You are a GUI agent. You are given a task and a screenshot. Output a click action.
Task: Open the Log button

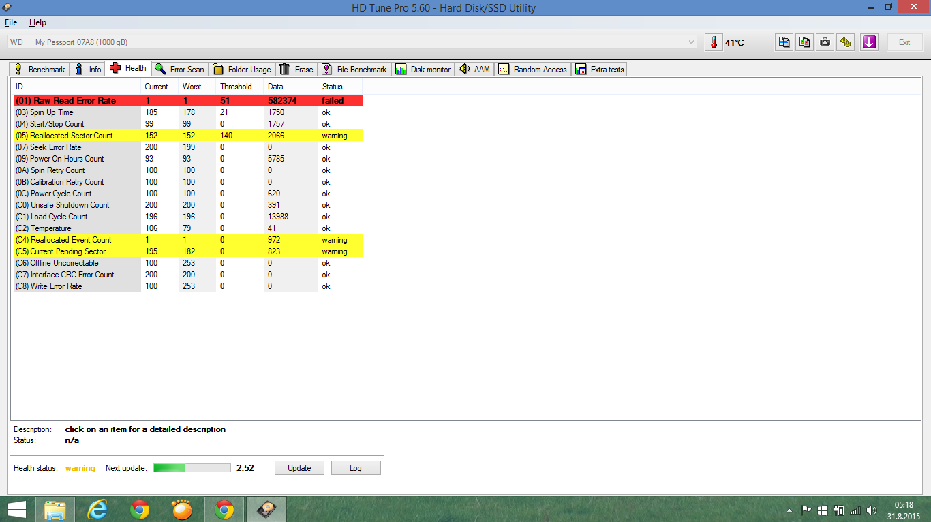click(356, 468)
